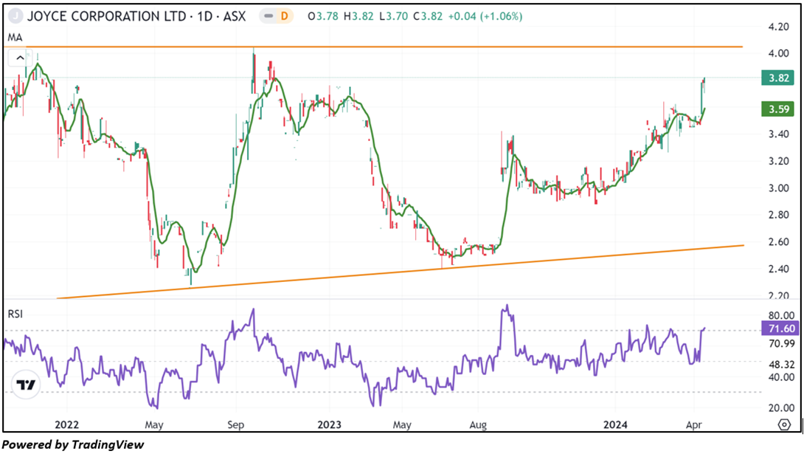Click the 40.00 RSI axis label
Screen dimensions: 804x454
[781, 377]
